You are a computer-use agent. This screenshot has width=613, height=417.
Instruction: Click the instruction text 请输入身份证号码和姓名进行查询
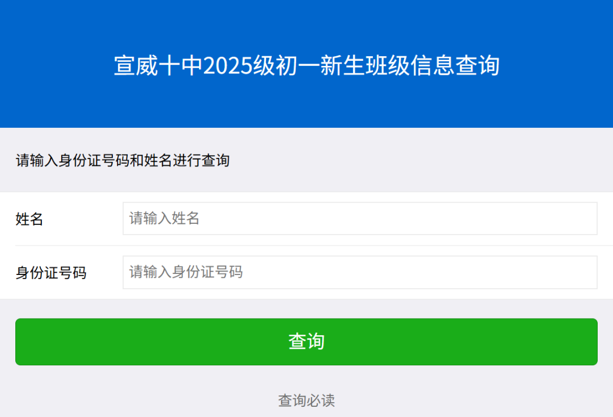click(123, 160)
